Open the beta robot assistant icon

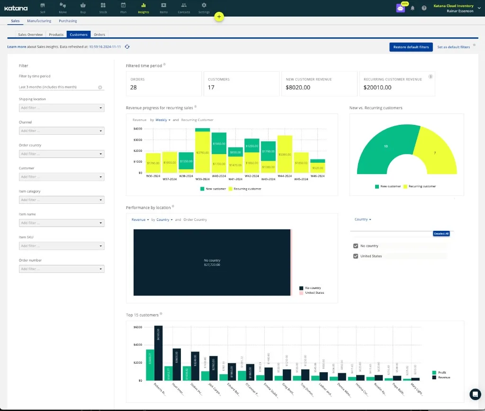tap(401, 8)
